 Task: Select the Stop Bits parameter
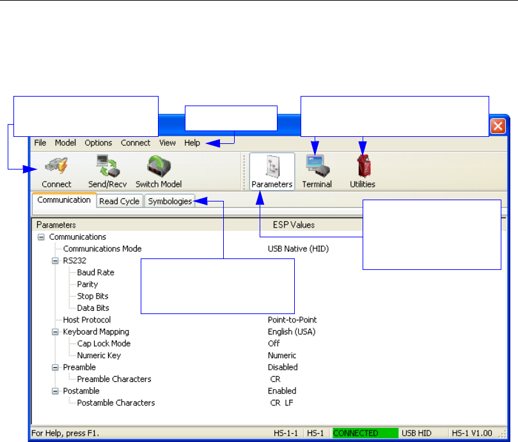[x=93, y=296]
